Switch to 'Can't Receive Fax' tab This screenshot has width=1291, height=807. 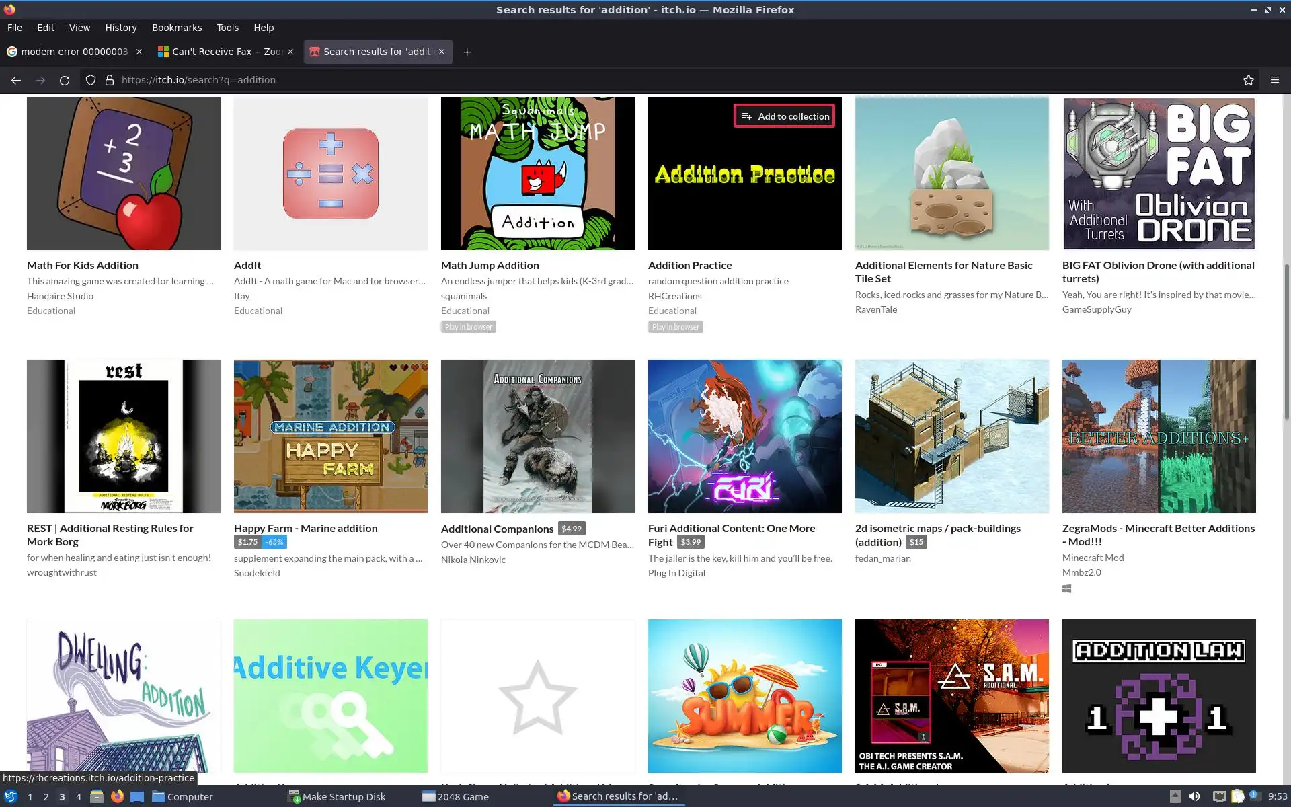222,52
